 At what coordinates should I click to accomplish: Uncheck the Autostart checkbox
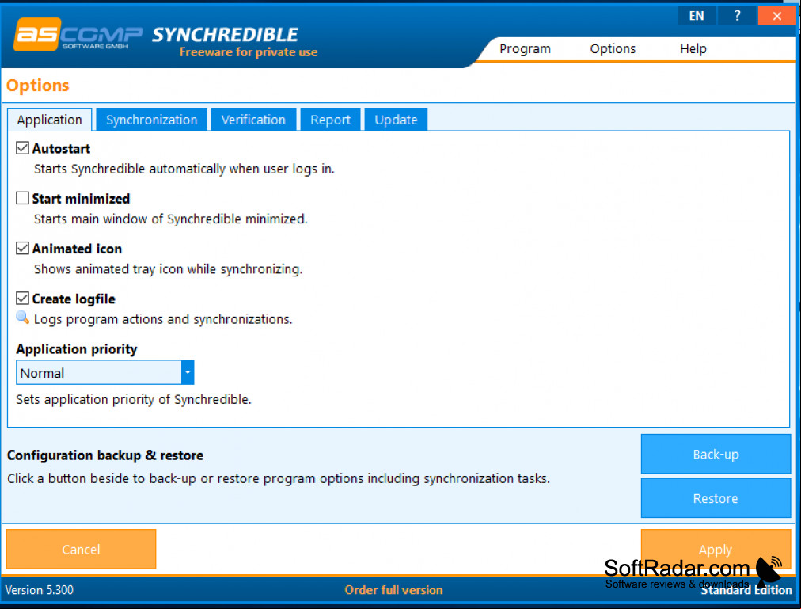point(22,148)
